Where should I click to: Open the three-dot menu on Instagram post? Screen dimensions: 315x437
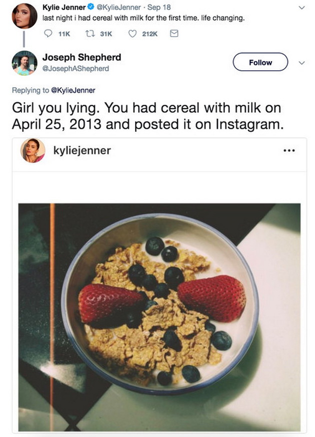click(289, 150)
